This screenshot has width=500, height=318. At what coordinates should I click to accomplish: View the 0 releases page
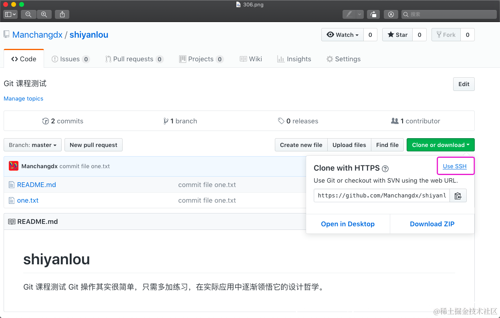tap(298, 121)
